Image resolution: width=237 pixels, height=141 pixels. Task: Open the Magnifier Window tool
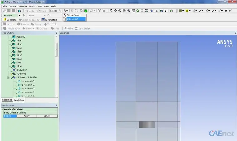click(133, 11)
